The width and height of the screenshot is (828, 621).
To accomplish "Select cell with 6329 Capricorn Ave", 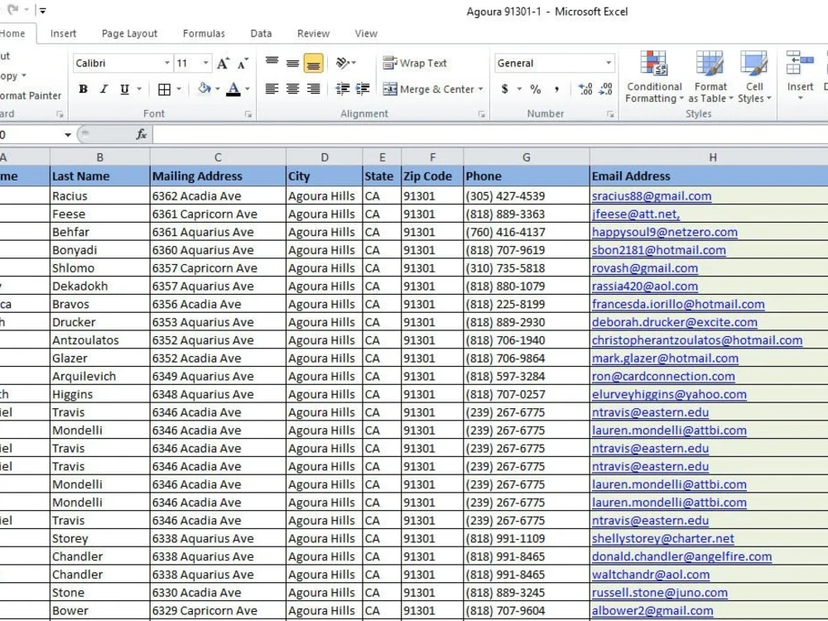I will point(218,610).
